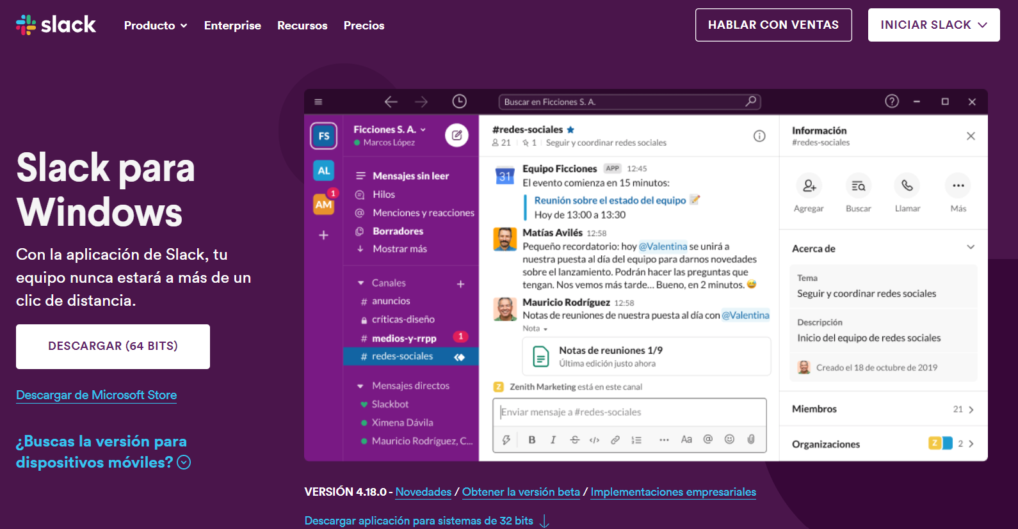Click mobile version link

coord(102,452)
